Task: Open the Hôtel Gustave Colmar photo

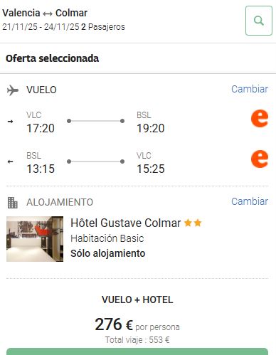Action: pos(35,239)
